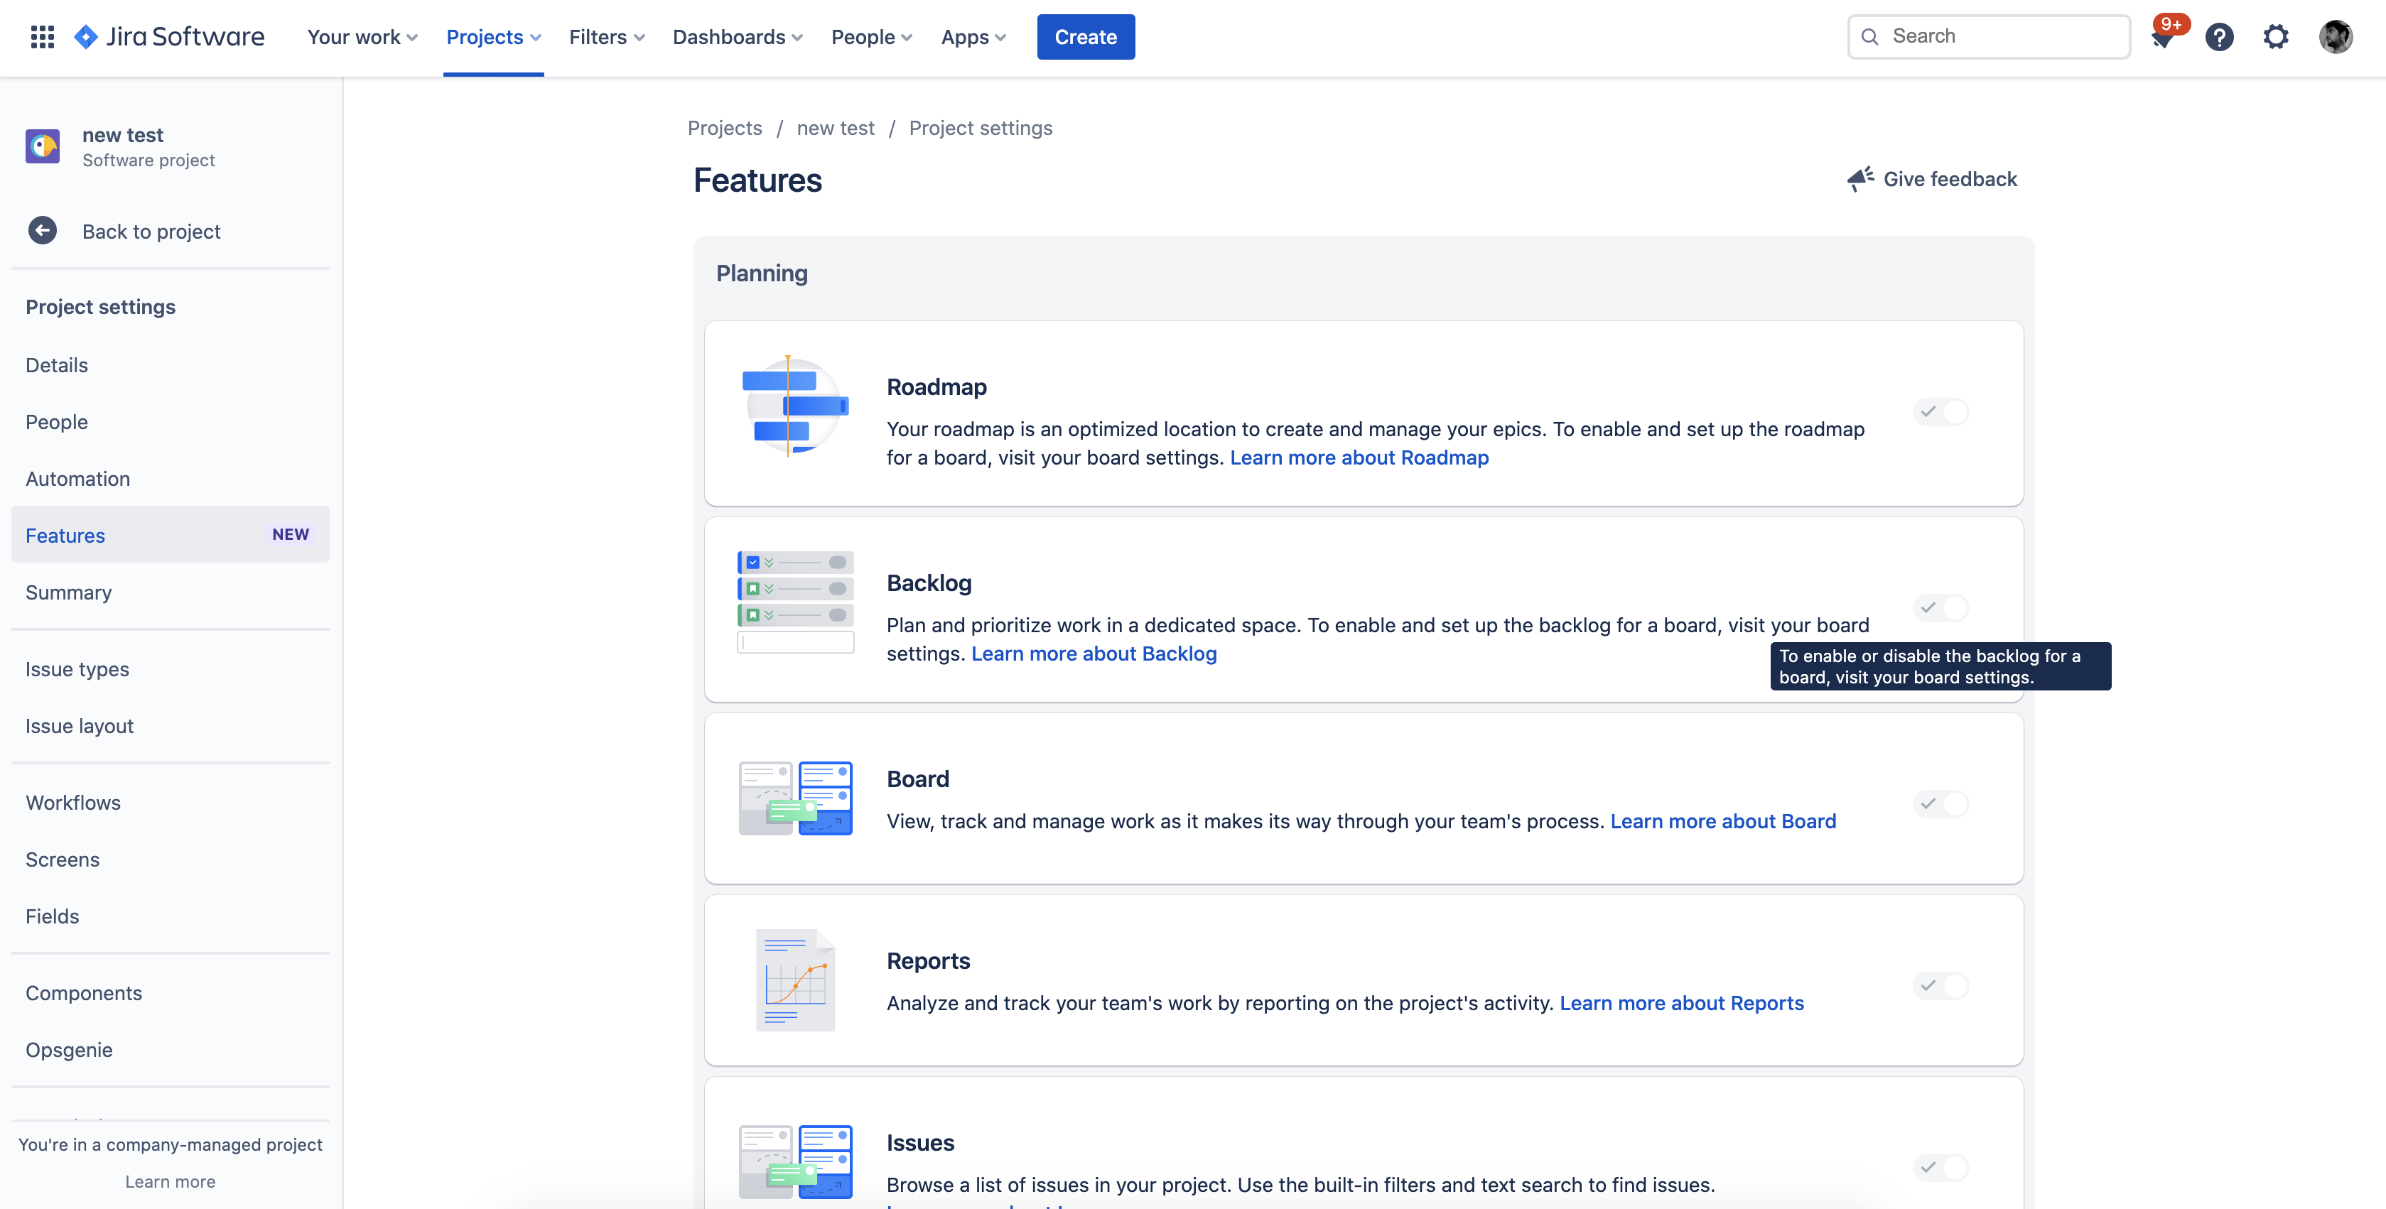Click the Issues feature illustration
Viewport: 2386px width, 1209px height.
794,1162
